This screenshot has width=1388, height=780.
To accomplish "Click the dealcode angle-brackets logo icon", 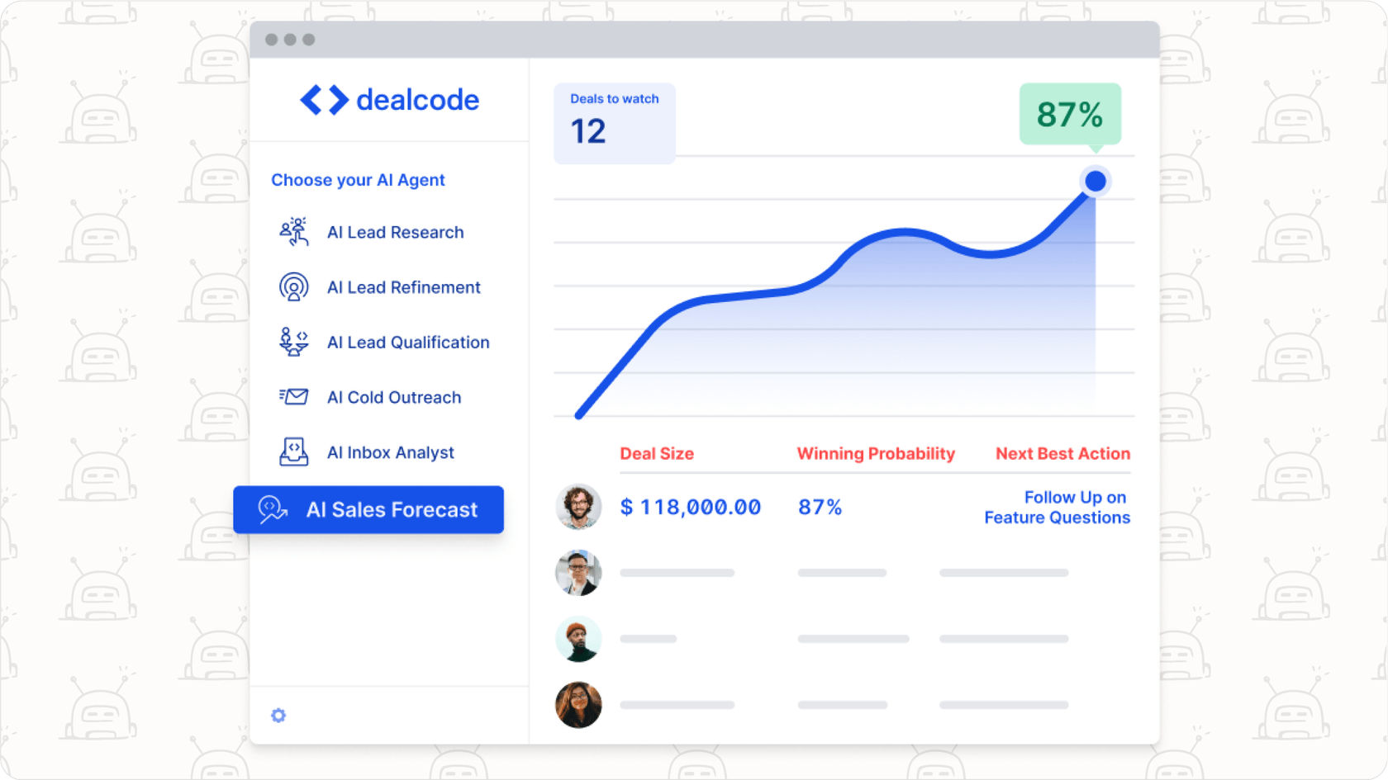I will coord(323,100).
